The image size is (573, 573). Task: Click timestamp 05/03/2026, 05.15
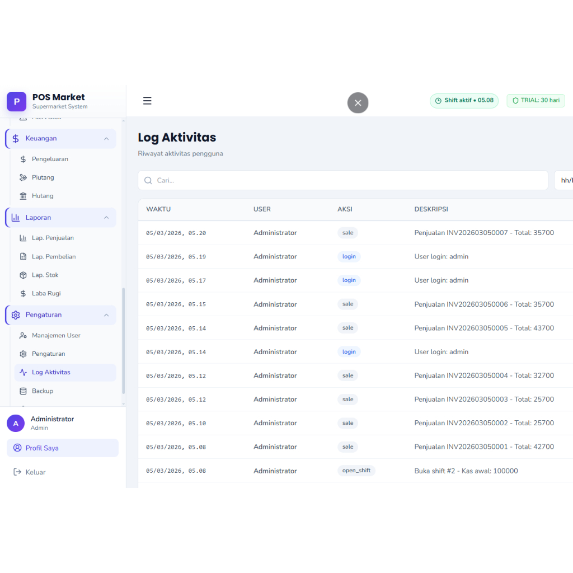176,304
